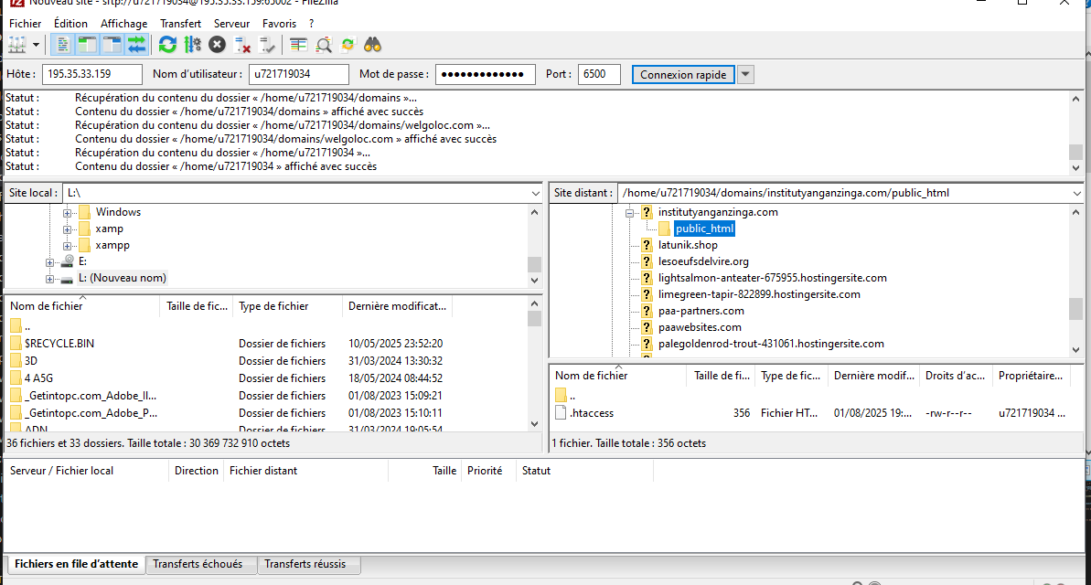Screen dimensions: 1091x585
Task: Toggle remote directory tree display
Action: [x=112, y=44]
